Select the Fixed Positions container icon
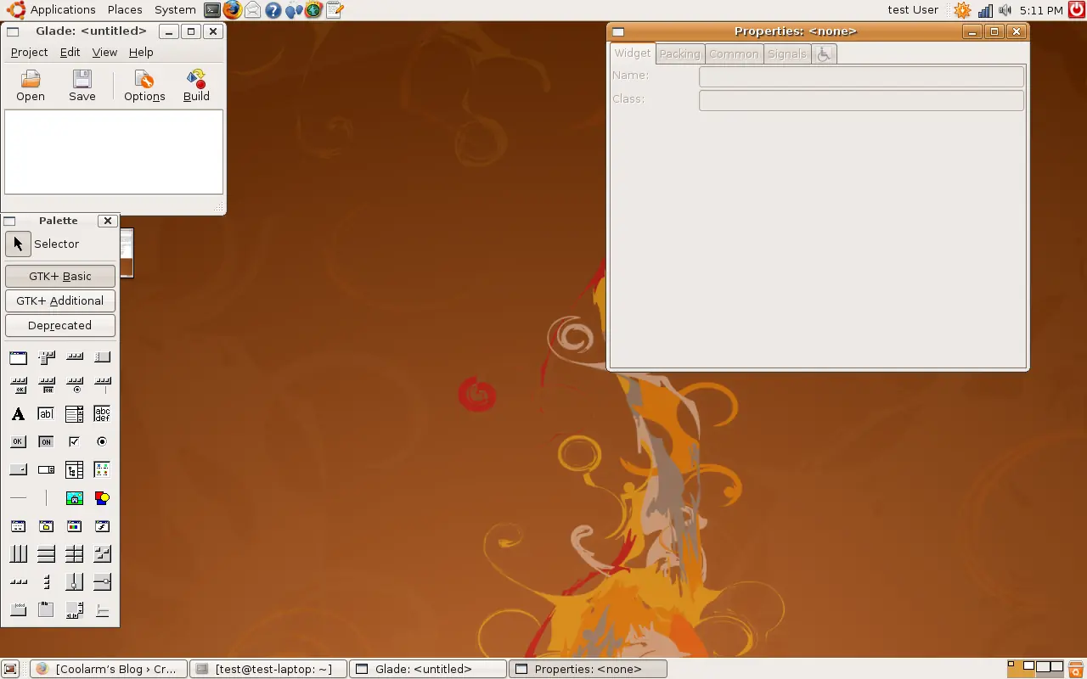Image resolution: width=1087 pixels, height=679 pixels. [x=103, y=554]
